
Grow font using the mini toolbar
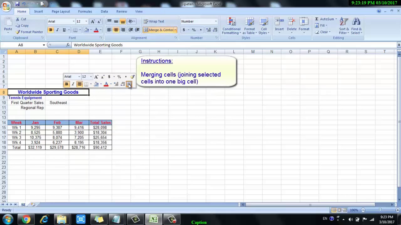click(96, 77)
